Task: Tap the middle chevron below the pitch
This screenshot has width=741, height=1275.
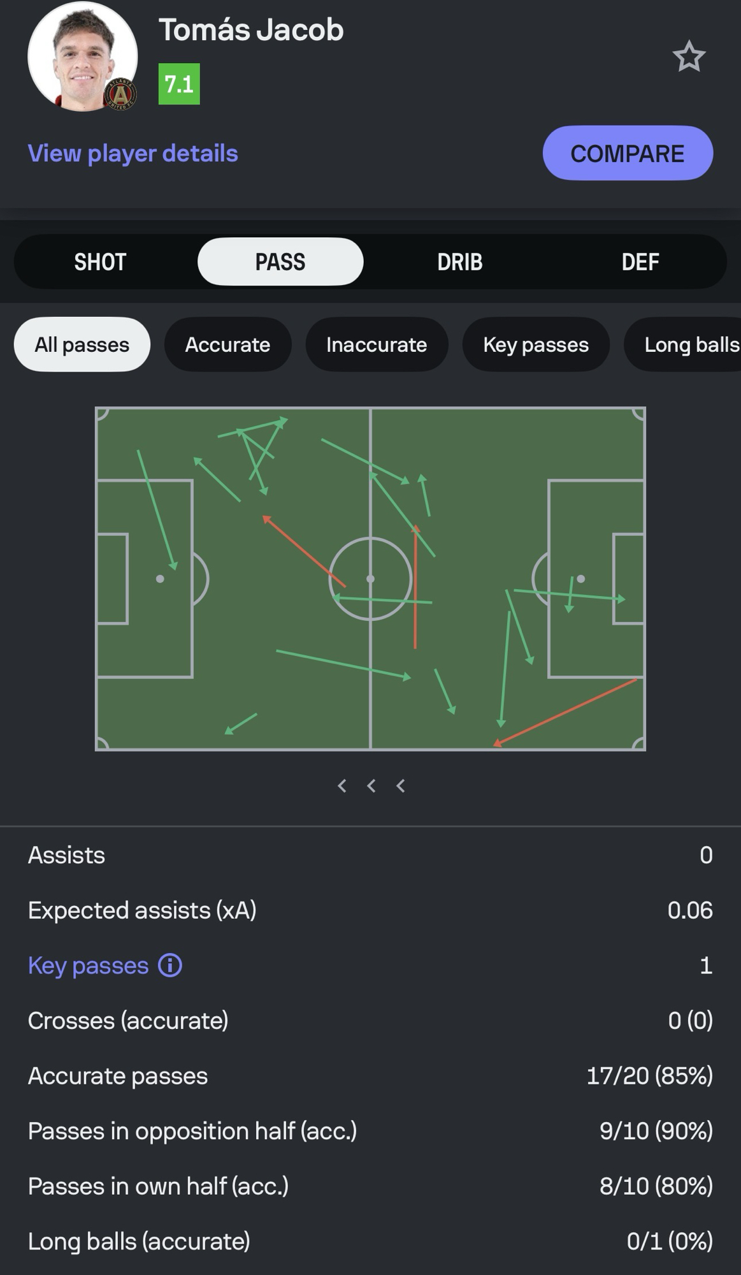Action: pos(371,786)
